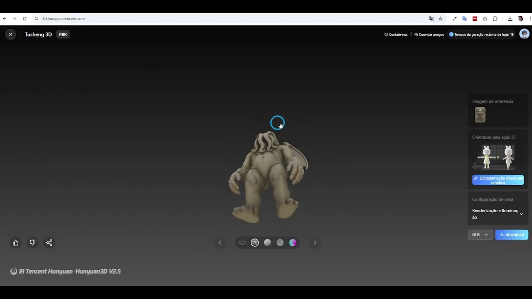532x299 pixels.
Task: Open the user avatar profile menu
Action: (525, 34)
